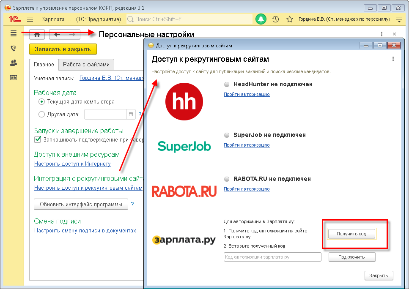The image size is (409, 289).
Task: Click the зарплата.ру logo
Action: [184, 240]
